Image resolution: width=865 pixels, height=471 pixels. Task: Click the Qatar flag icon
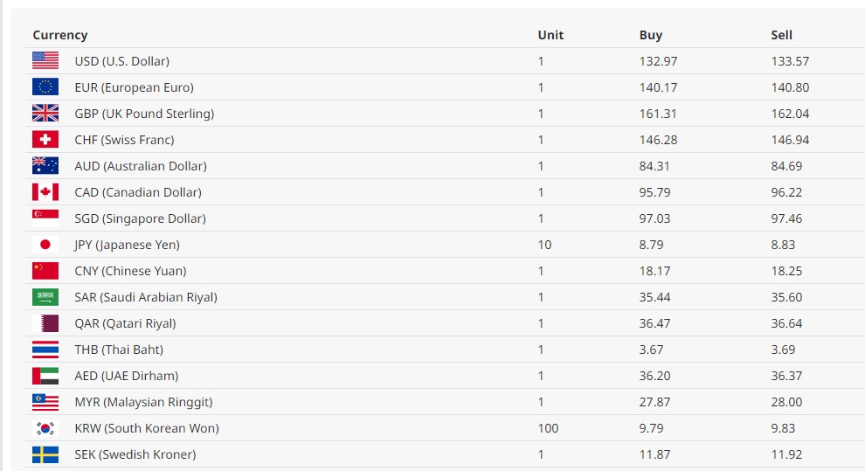click(45, 323)
